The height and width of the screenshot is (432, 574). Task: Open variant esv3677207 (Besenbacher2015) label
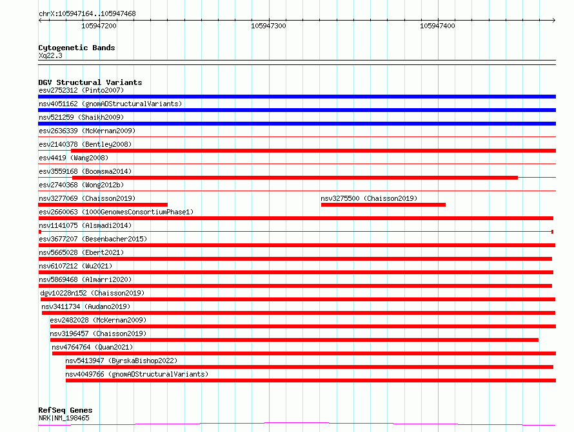tap(93, 239)
